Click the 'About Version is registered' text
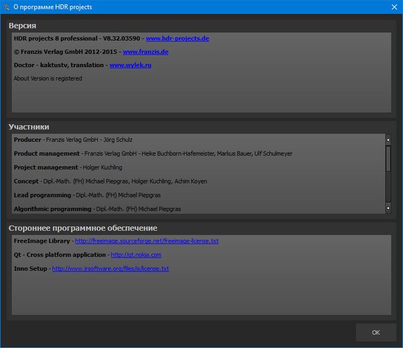Image resolution: width=403 pixels, height=348 pixels. [x=48, y=79]
